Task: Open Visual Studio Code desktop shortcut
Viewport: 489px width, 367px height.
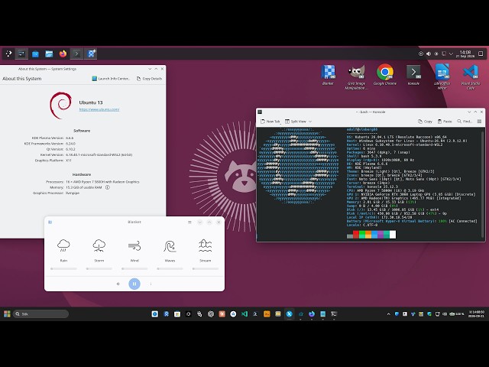Action: (471, 76)
